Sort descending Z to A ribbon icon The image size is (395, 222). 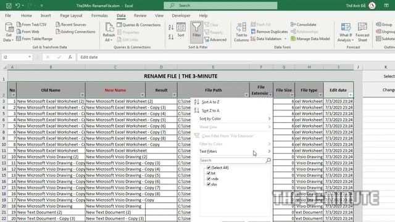[x=171, y=37]
